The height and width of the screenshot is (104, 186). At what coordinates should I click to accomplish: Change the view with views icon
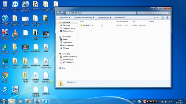[155, 18]
